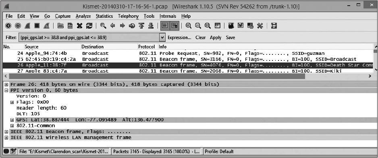Viewport: 378px width, 158px height.
Task: Open preferences wrench icon
Action: coord(260,26)
